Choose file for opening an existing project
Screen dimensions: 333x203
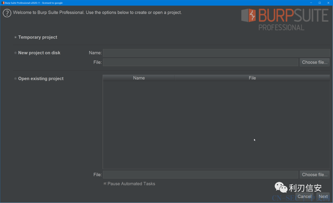point(314,175)
